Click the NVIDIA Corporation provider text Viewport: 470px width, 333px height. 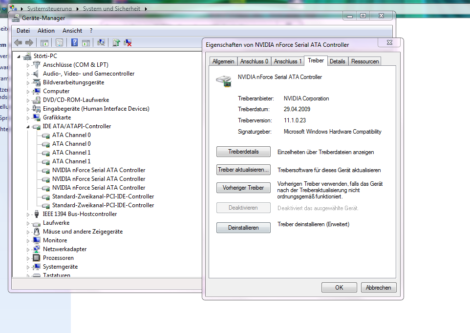tap(306, 98)
